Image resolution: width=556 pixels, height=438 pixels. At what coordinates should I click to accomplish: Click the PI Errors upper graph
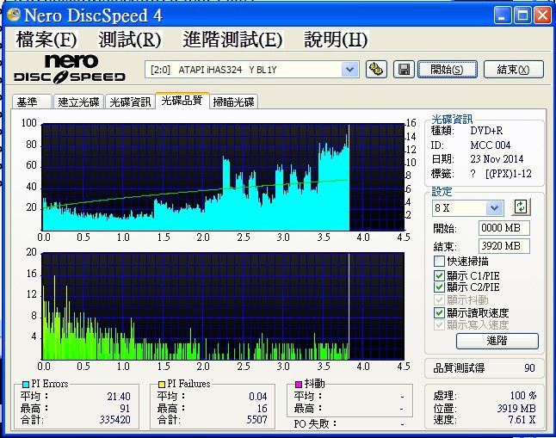(223, 177)
